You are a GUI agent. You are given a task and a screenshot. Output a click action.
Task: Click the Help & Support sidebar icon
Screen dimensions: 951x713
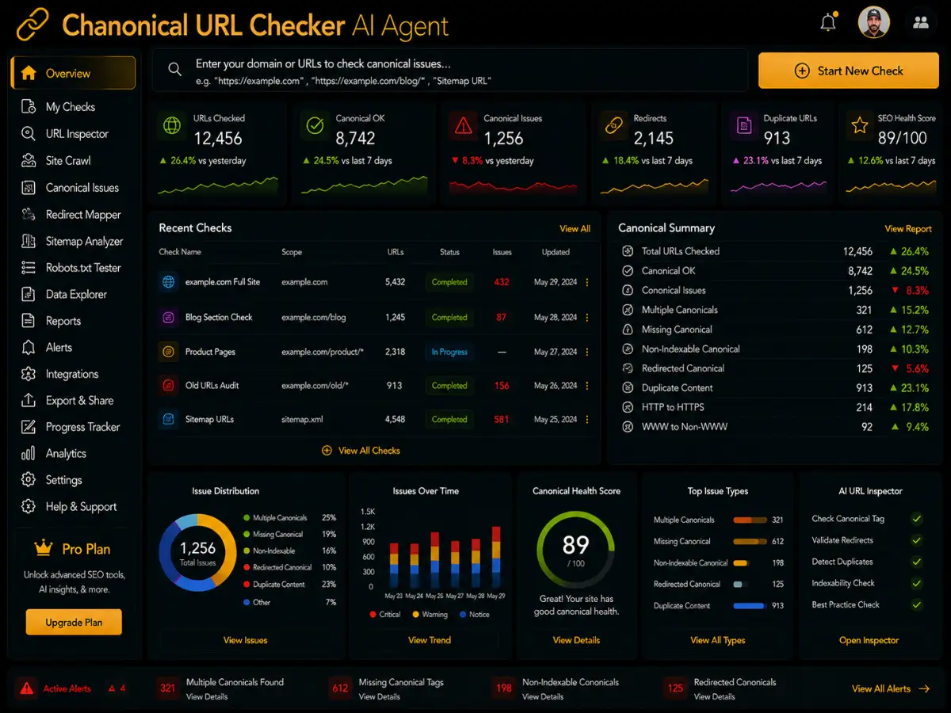[x=29, y=506]
